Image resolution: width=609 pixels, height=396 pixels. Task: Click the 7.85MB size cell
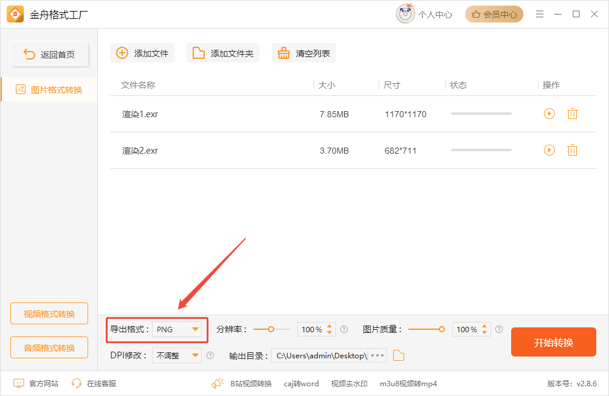tap(334, 114)
